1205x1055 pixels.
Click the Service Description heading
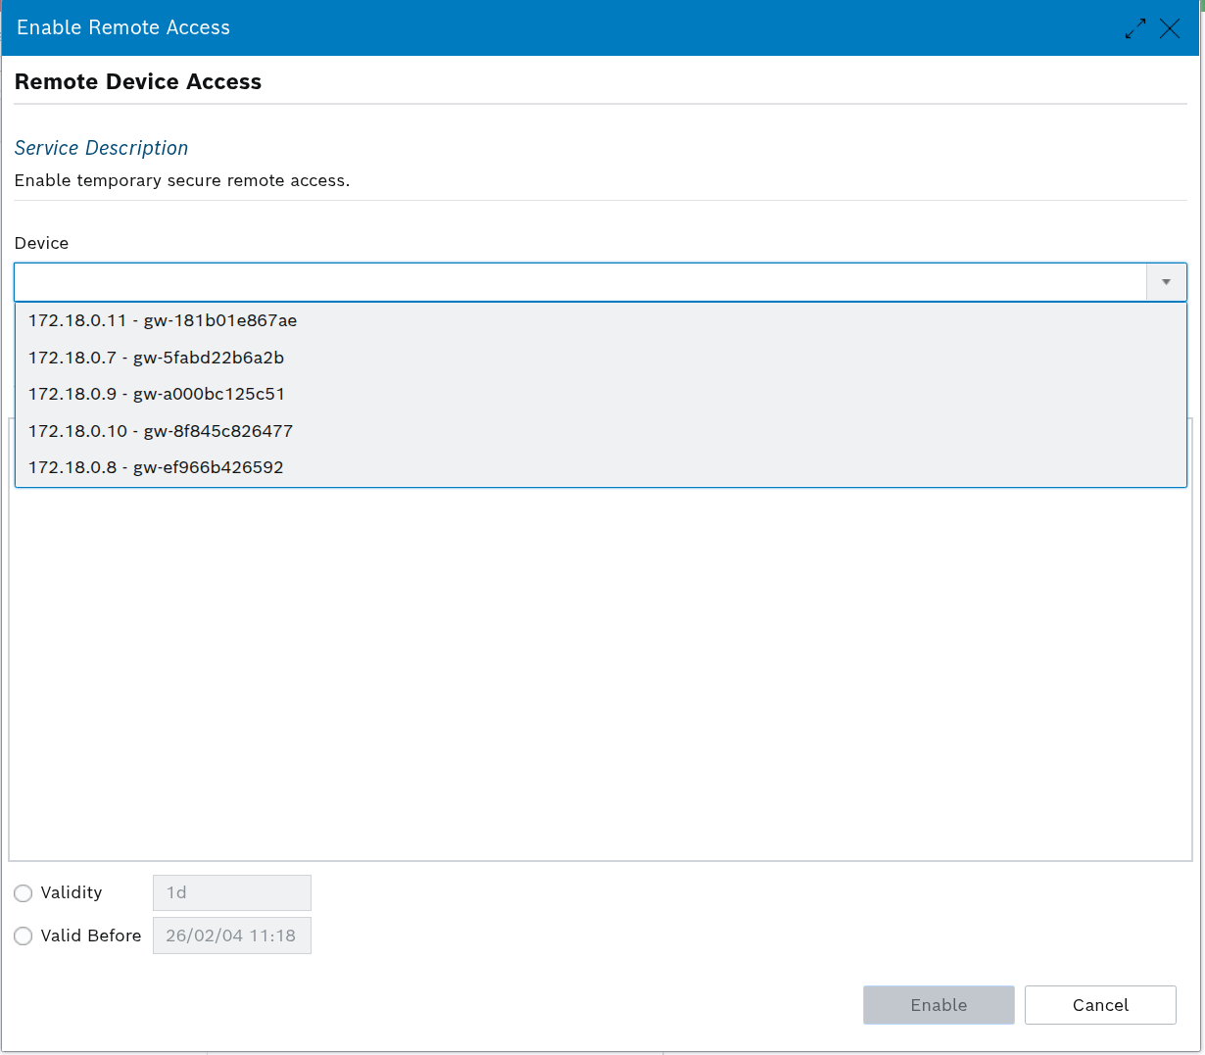click(101, 148)
